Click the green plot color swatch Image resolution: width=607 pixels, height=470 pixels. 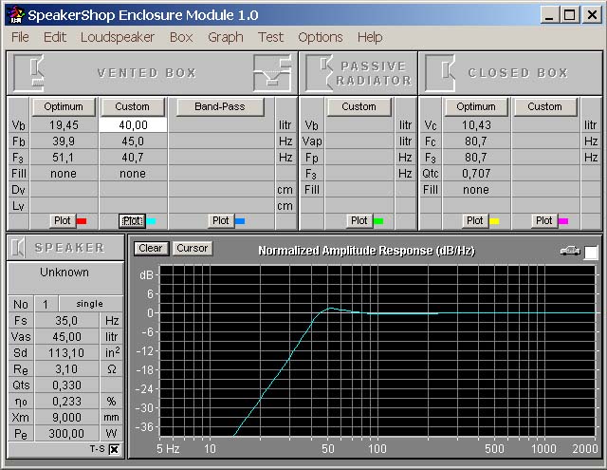378,221
